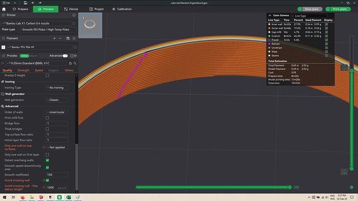The image size is (358, 201).
Task: Toggle Travel line display checkbox
Action: pos(326,40)
